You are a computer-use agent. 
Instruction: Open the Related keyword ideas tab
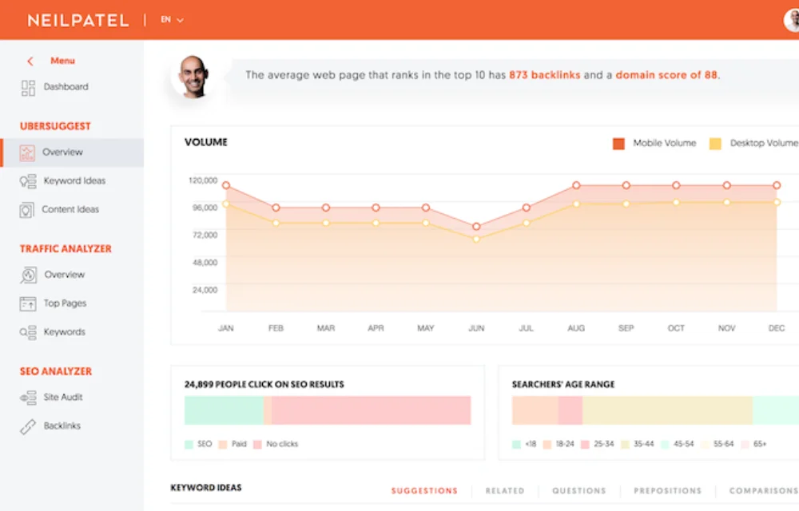[505, 491]
